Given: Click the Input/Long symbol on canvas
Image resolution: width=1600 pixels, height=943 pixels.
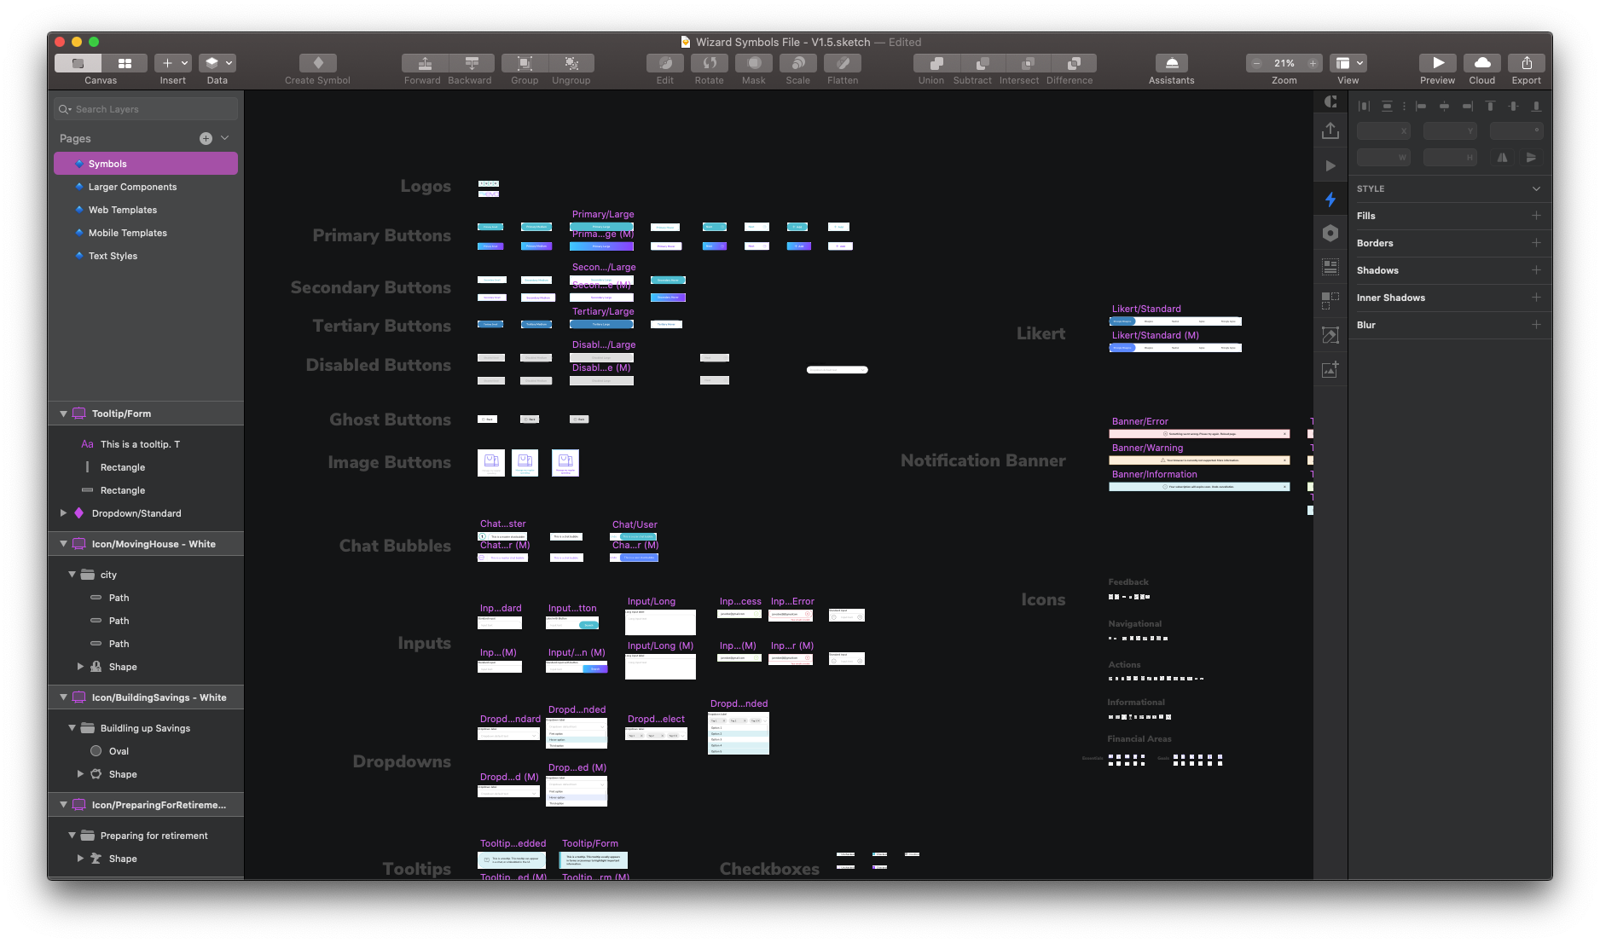Looking at the screenshot, I should click(x=660, y=622).
